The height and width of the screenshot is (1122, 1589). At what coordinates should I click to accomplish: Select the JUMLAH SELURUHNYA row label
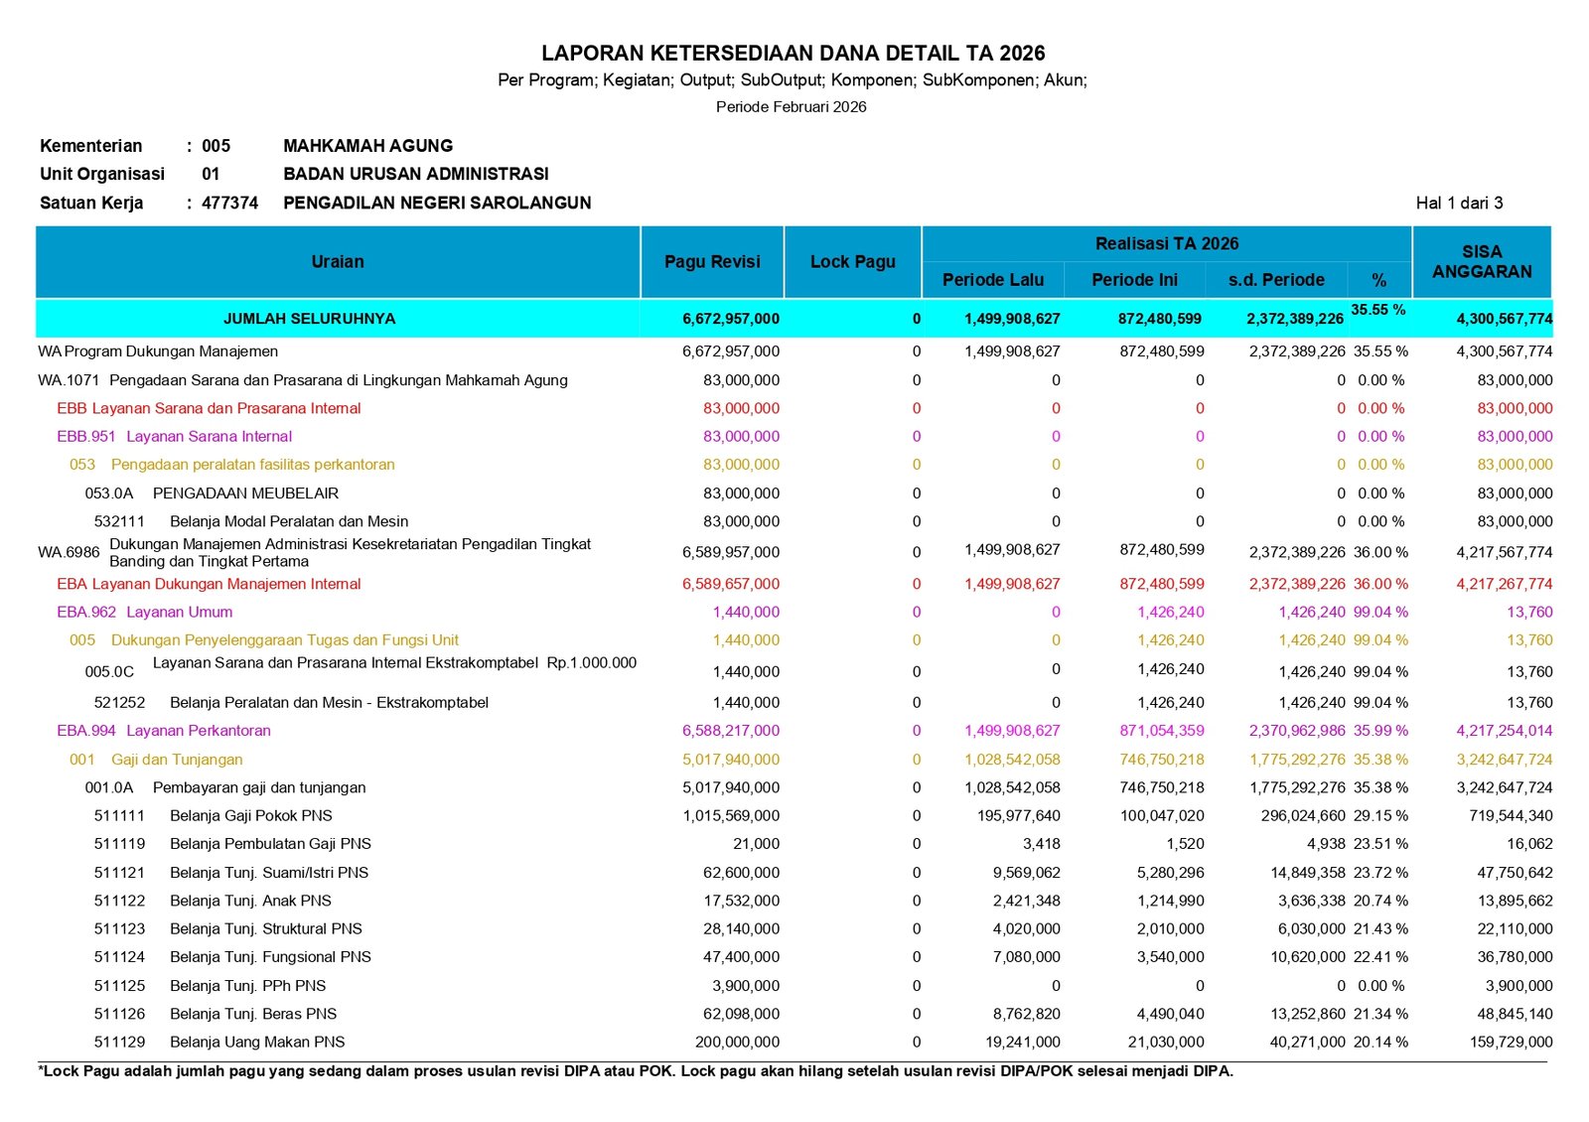coord(309,319)
